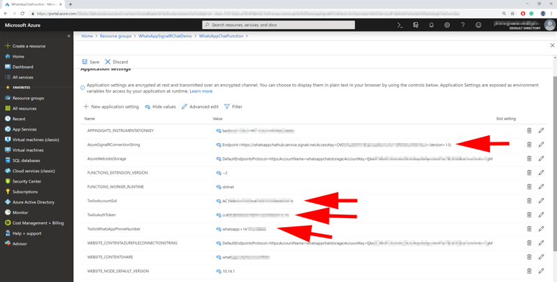557x282 pixels.
Task: Collapse the left sidebar with chevron
Action: pyautogui.click(x=68, y=36)
